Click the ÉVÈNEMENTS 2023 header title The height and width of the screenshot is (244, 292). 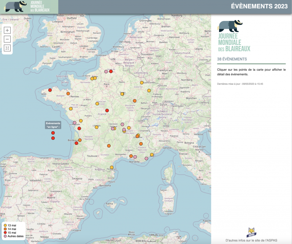point(260,6)
